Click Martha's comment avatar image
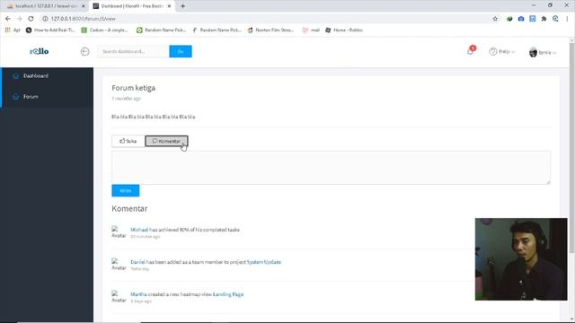The width and height of the screenshot is (575, 323). click(119, 297)
